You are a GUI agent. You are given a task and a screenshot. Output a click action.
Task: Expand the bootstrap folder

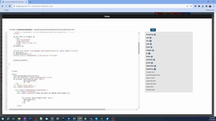(x=150, y=35)
